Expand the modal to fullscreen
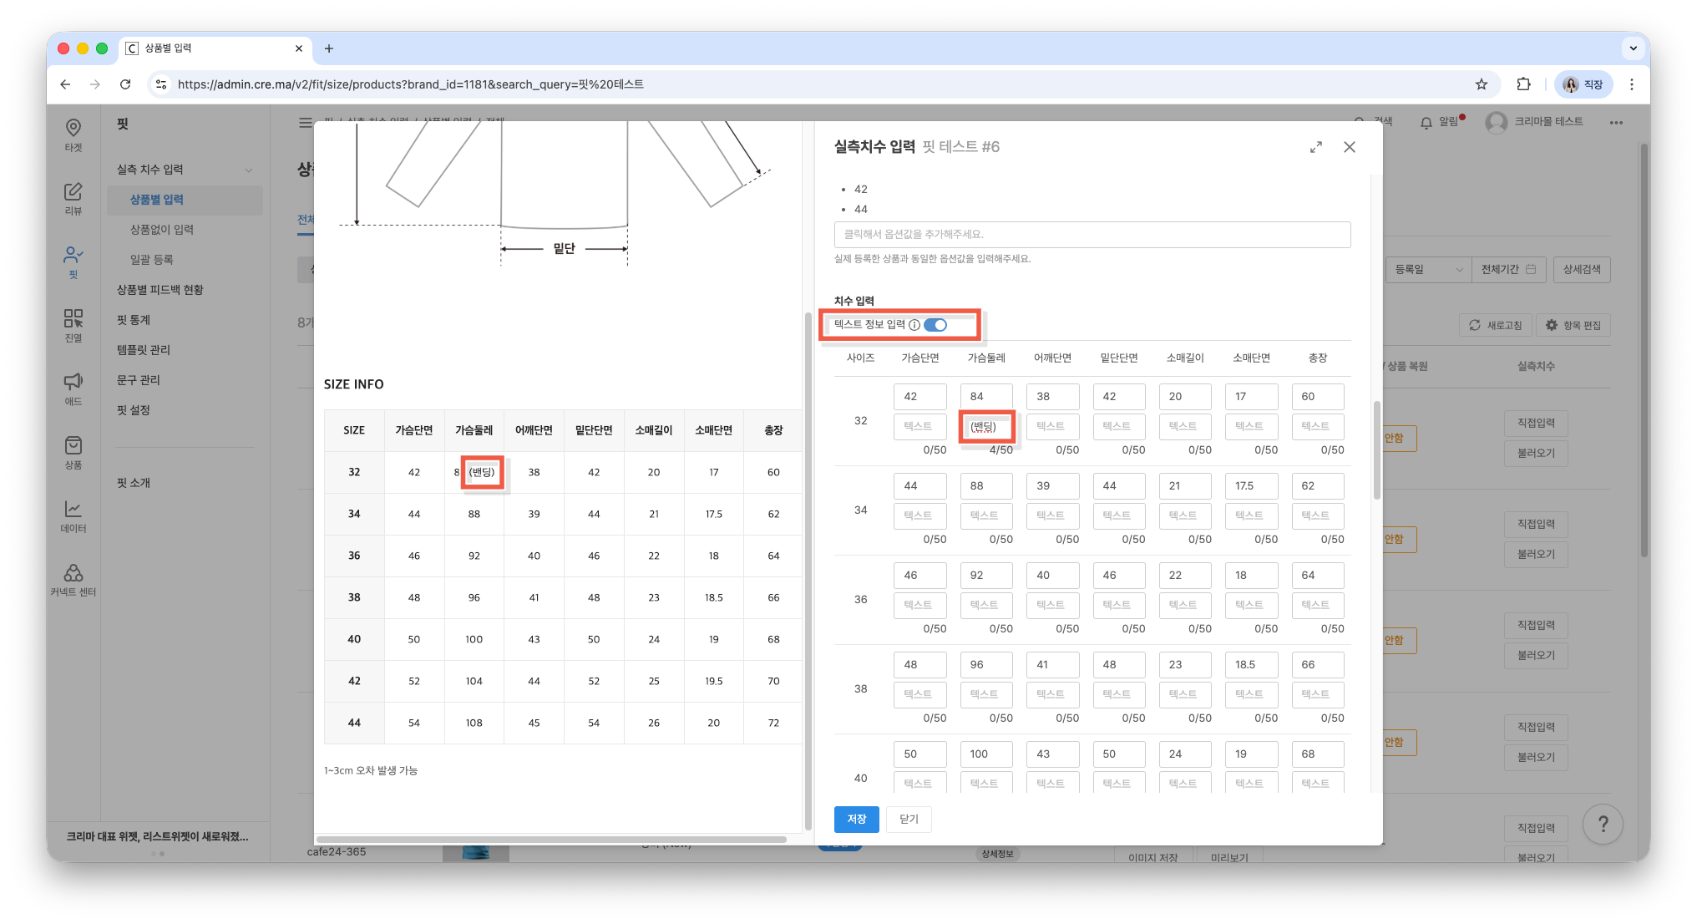1697x924 pixels. tap(1316, 147)
